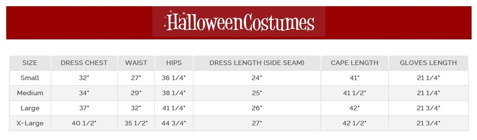The height and width of the screenshot is (140, 477).
Task: Click the Medium size row label
Action: click(30, 93)
